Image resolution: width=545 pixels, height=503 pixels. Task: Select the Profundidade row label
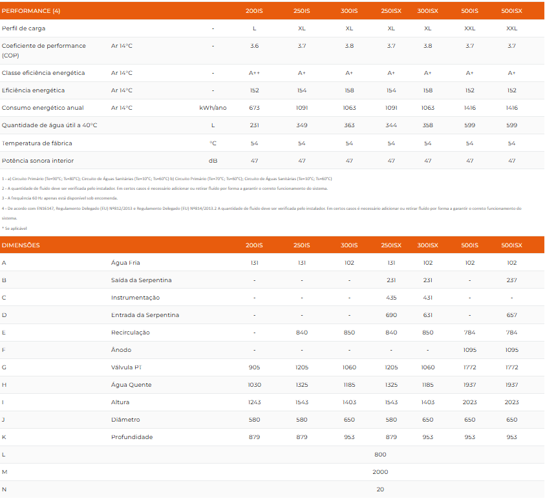pos(132,437)
